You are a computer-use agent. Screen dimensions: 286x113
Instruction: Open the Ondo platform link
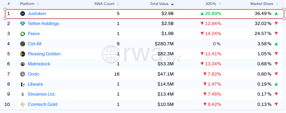click(x=33, y=74)
